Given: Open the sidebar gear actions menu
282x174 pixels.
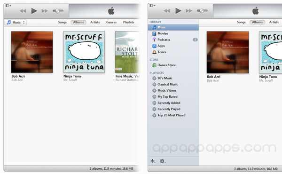Looking at the screenshot, I should click(163, 161).
